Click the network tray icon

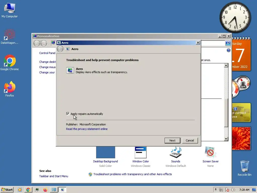click(221, 190)
